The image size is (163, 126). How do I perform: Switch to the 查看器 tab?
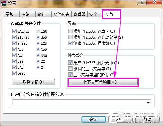click(x=80, y=14)
